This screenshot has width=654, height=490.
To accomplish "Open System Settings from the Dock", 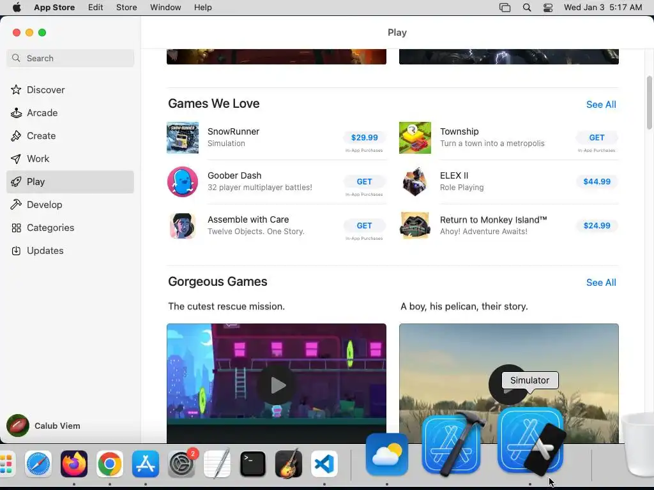I will pos(181,464).
